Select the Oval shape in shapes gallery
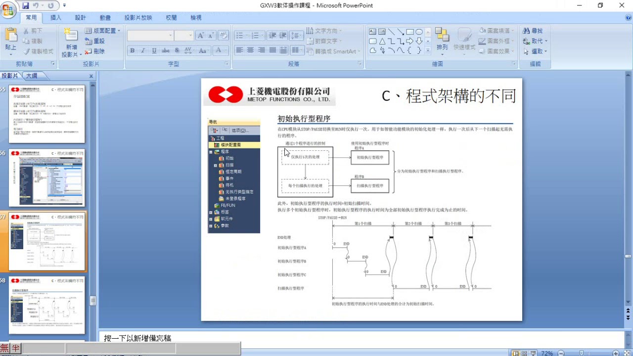Image resolution: width=633 pixels, height=356 pixels. 419,32
